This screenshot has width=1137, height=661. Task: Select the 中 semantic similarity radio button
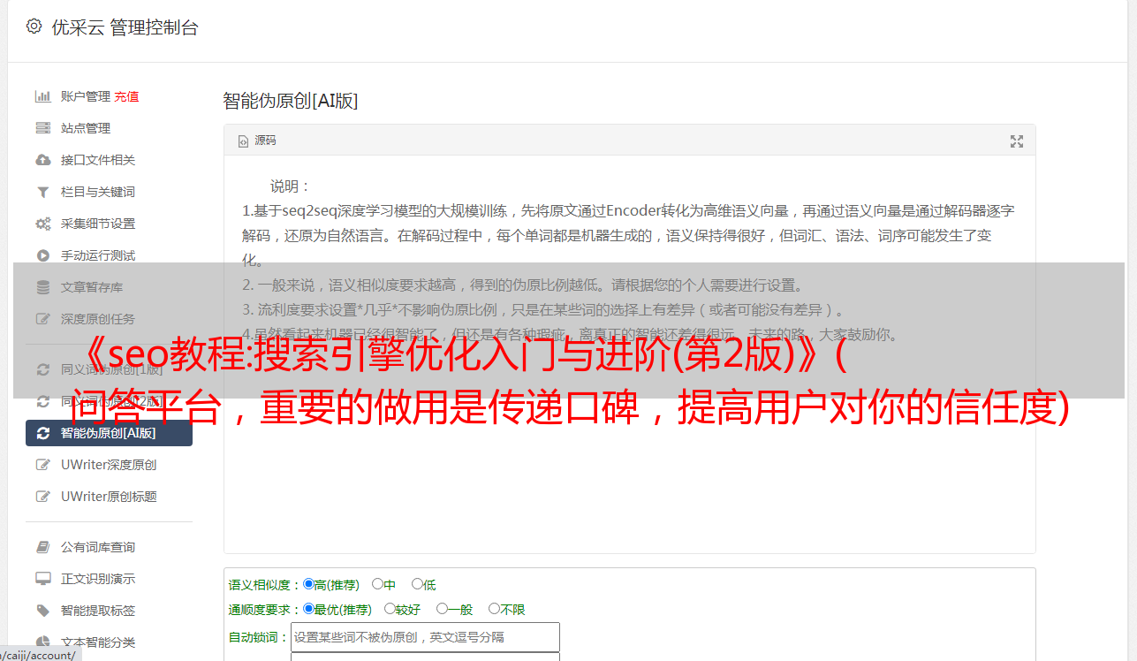[377, 584]
